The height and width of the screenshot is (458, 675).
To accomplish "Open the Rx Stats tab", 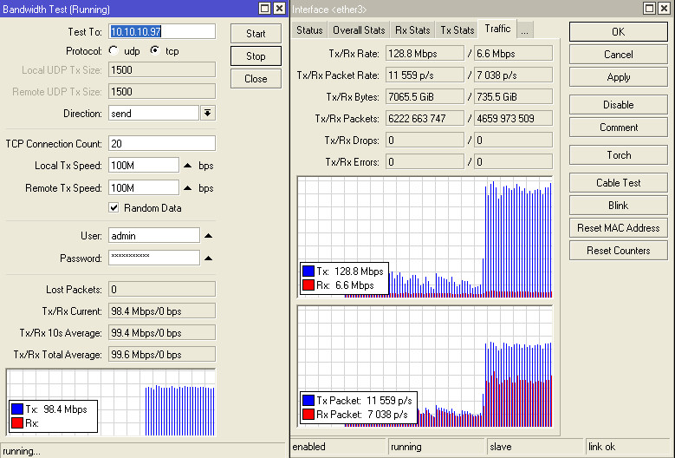I will [x=412, y=30].
